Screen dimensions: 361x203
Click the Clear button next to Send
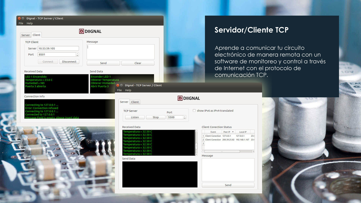coord(138,63)
